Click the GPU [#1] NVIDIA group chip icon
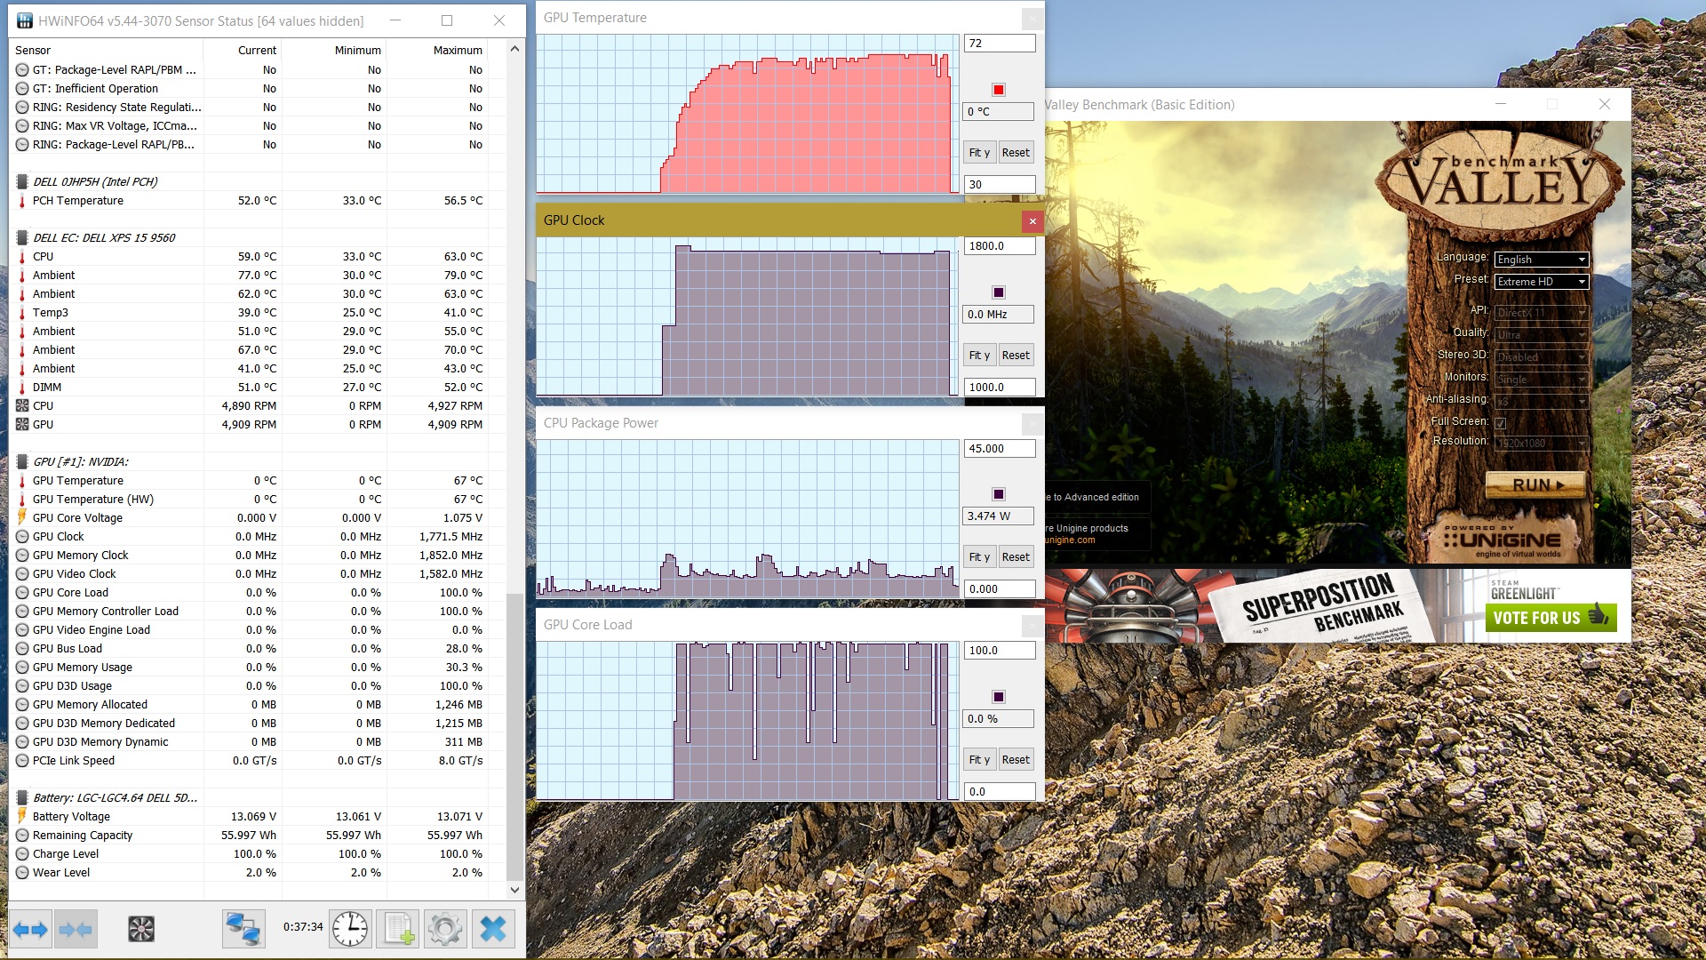The height and width of the screenshot is (960, 1706). point(22,462)
